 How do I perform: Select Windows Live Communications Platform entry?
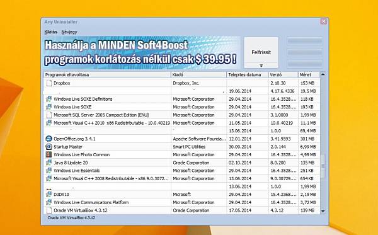coord(91,202)
